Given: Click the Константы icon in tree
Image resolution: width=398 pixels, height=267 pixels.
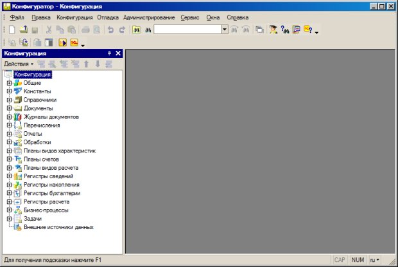Looking at the screenshot, I should [18, 91].
